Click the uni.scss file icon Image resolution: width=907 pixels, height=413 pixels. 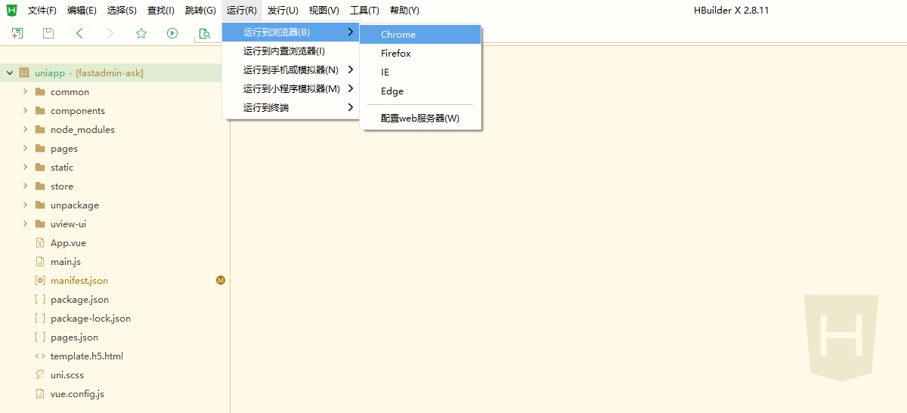pos(40,375)
